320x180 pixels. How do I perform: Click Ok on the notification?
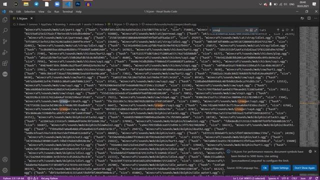(x=264, y=168)
